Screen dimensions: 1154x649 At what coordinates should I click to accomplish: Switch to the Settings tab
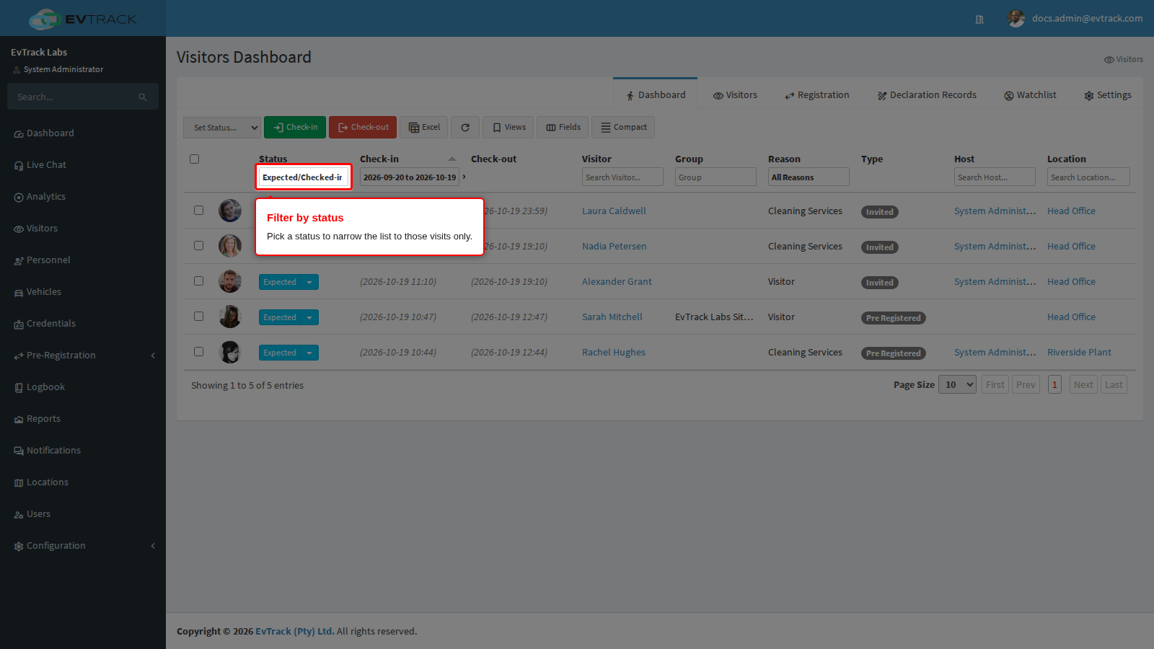(1108, 95)
